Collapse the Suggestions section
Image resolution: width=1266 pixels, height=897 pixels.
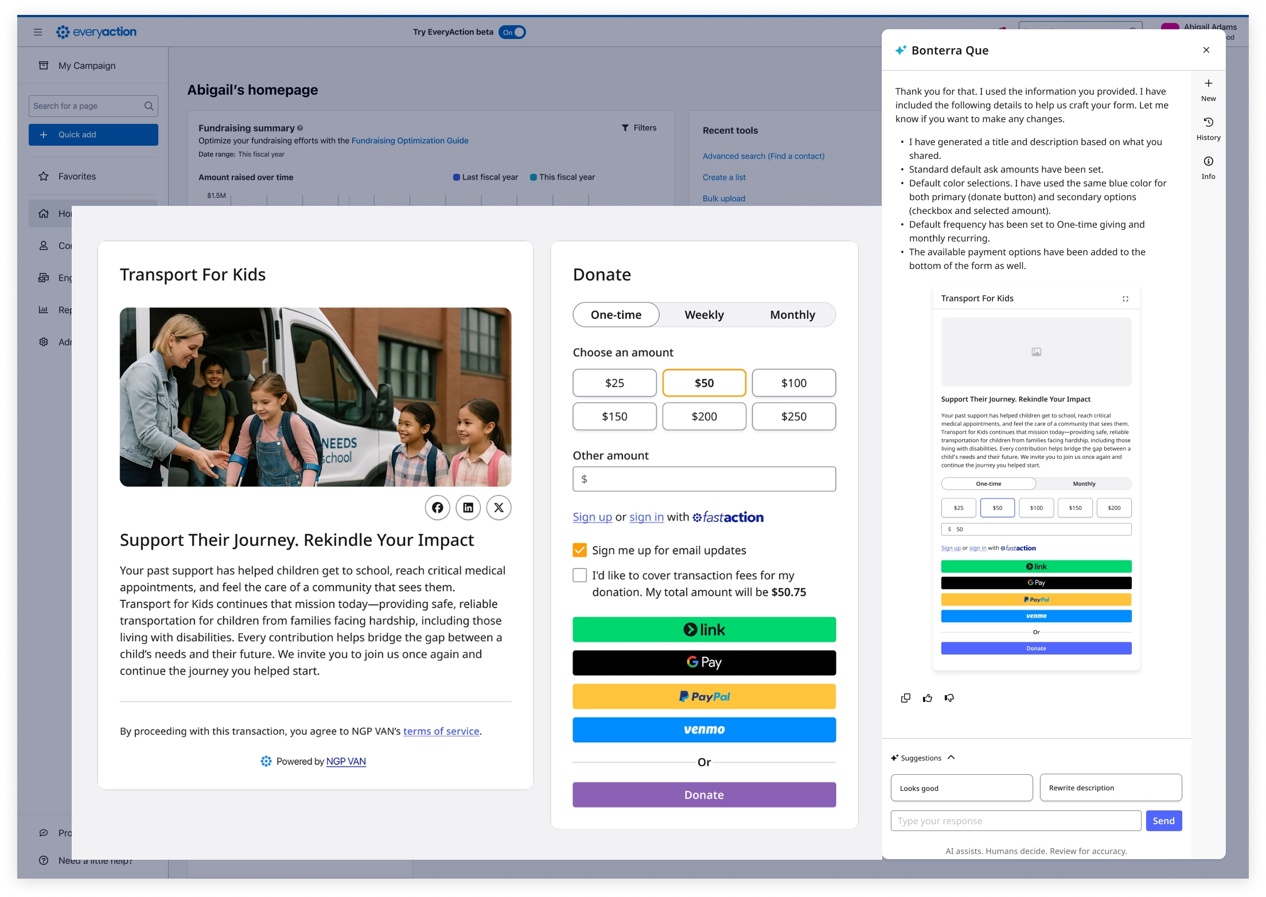(x=951, y=758)
